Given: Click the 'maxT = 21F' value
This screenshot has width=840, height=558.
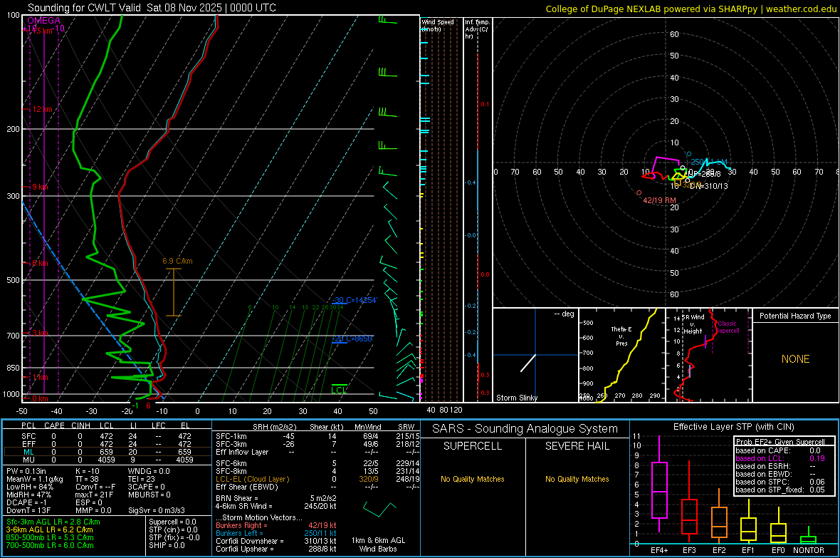Looking at the screenshot, I should click(94, 495).
